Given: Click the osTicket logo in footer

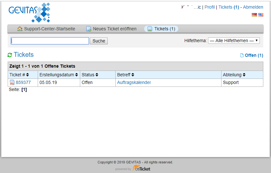Looking at the screenshot, I should pyautogui.click(x=141, y=168).
